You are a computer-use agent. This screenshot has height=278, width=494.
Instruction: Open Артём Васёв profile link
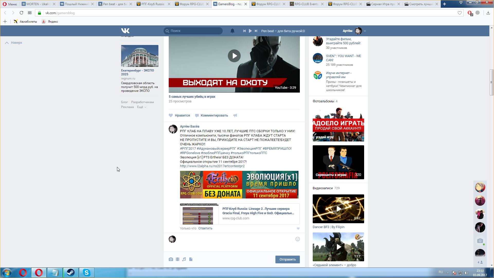(190, 126)
